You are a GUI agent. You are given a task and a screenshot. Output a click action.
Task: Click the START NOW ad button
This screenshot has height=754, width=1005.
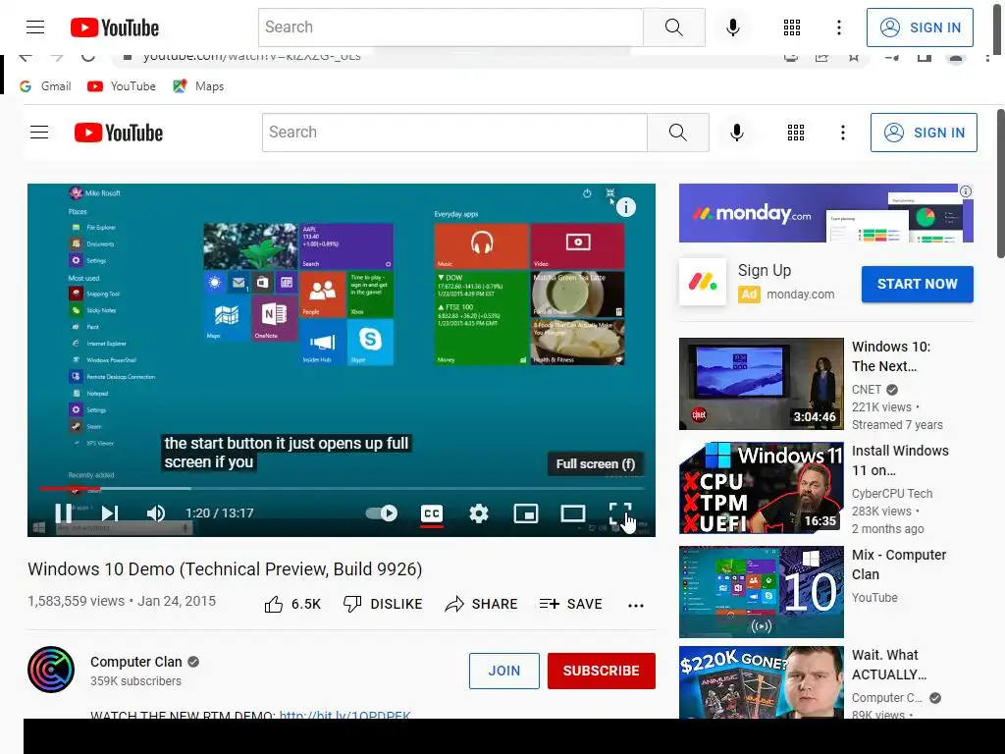pyautogui.click(x=918, y=284)
